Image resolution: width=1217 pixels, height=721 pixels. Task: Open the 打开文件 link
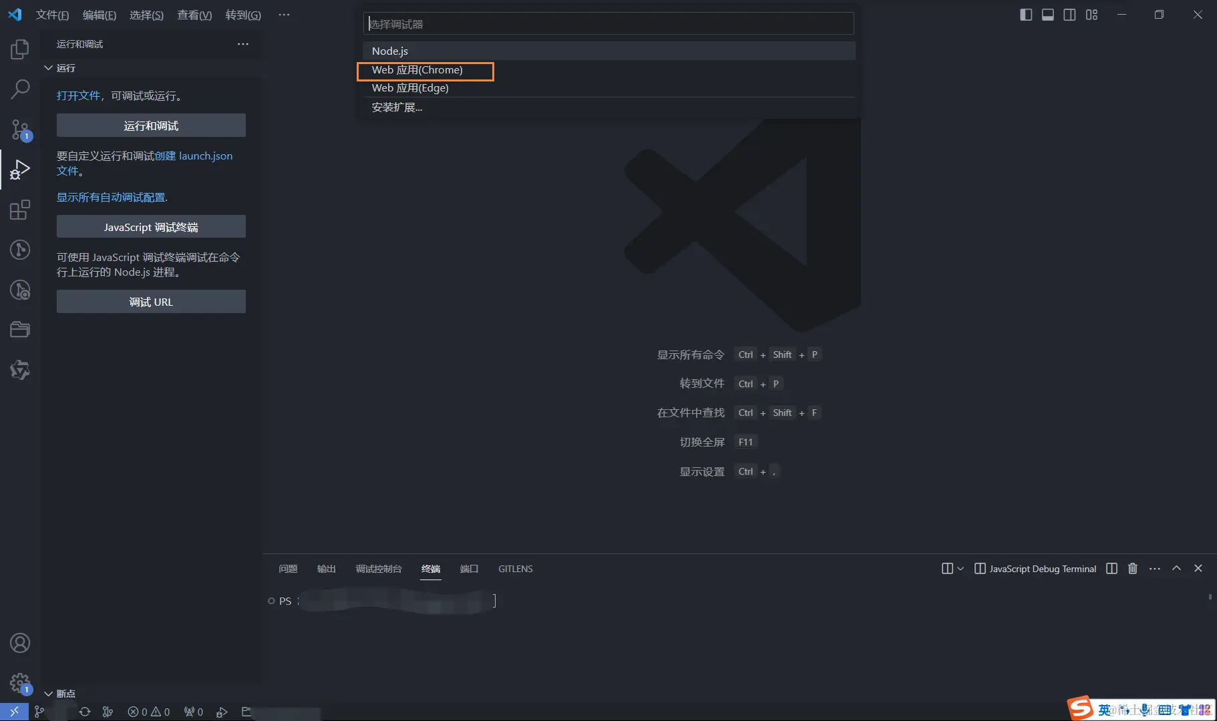pyautogui.click(x=78, y=95)
